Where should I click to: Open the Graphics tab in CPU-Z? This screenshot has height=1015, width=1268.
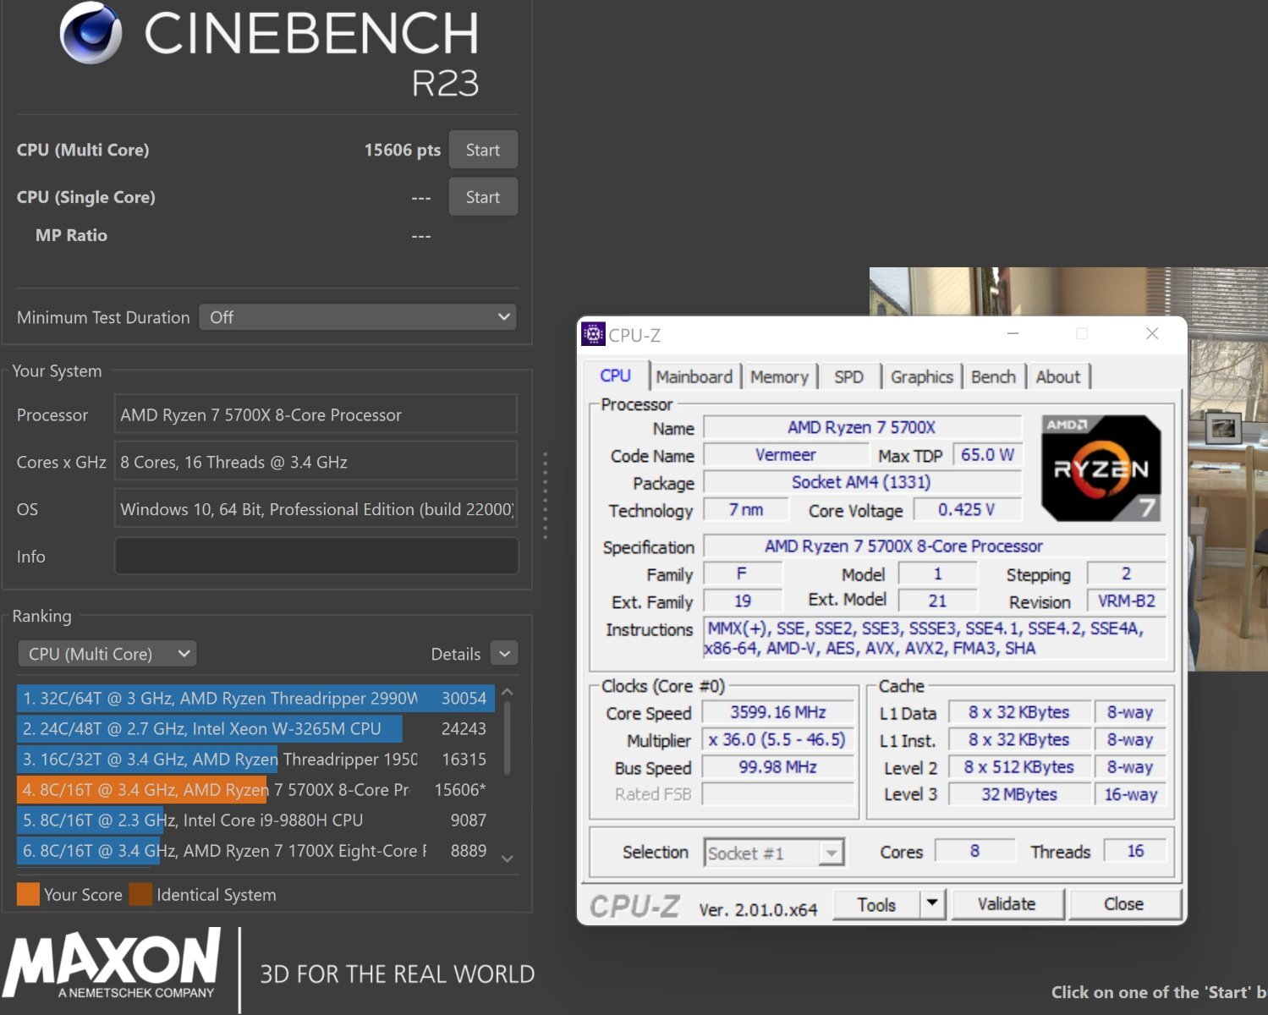point(921,376)
